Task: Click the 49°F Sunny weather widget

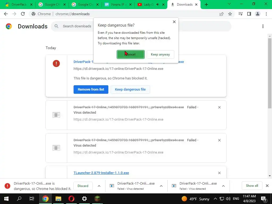Action: (195, 199)
